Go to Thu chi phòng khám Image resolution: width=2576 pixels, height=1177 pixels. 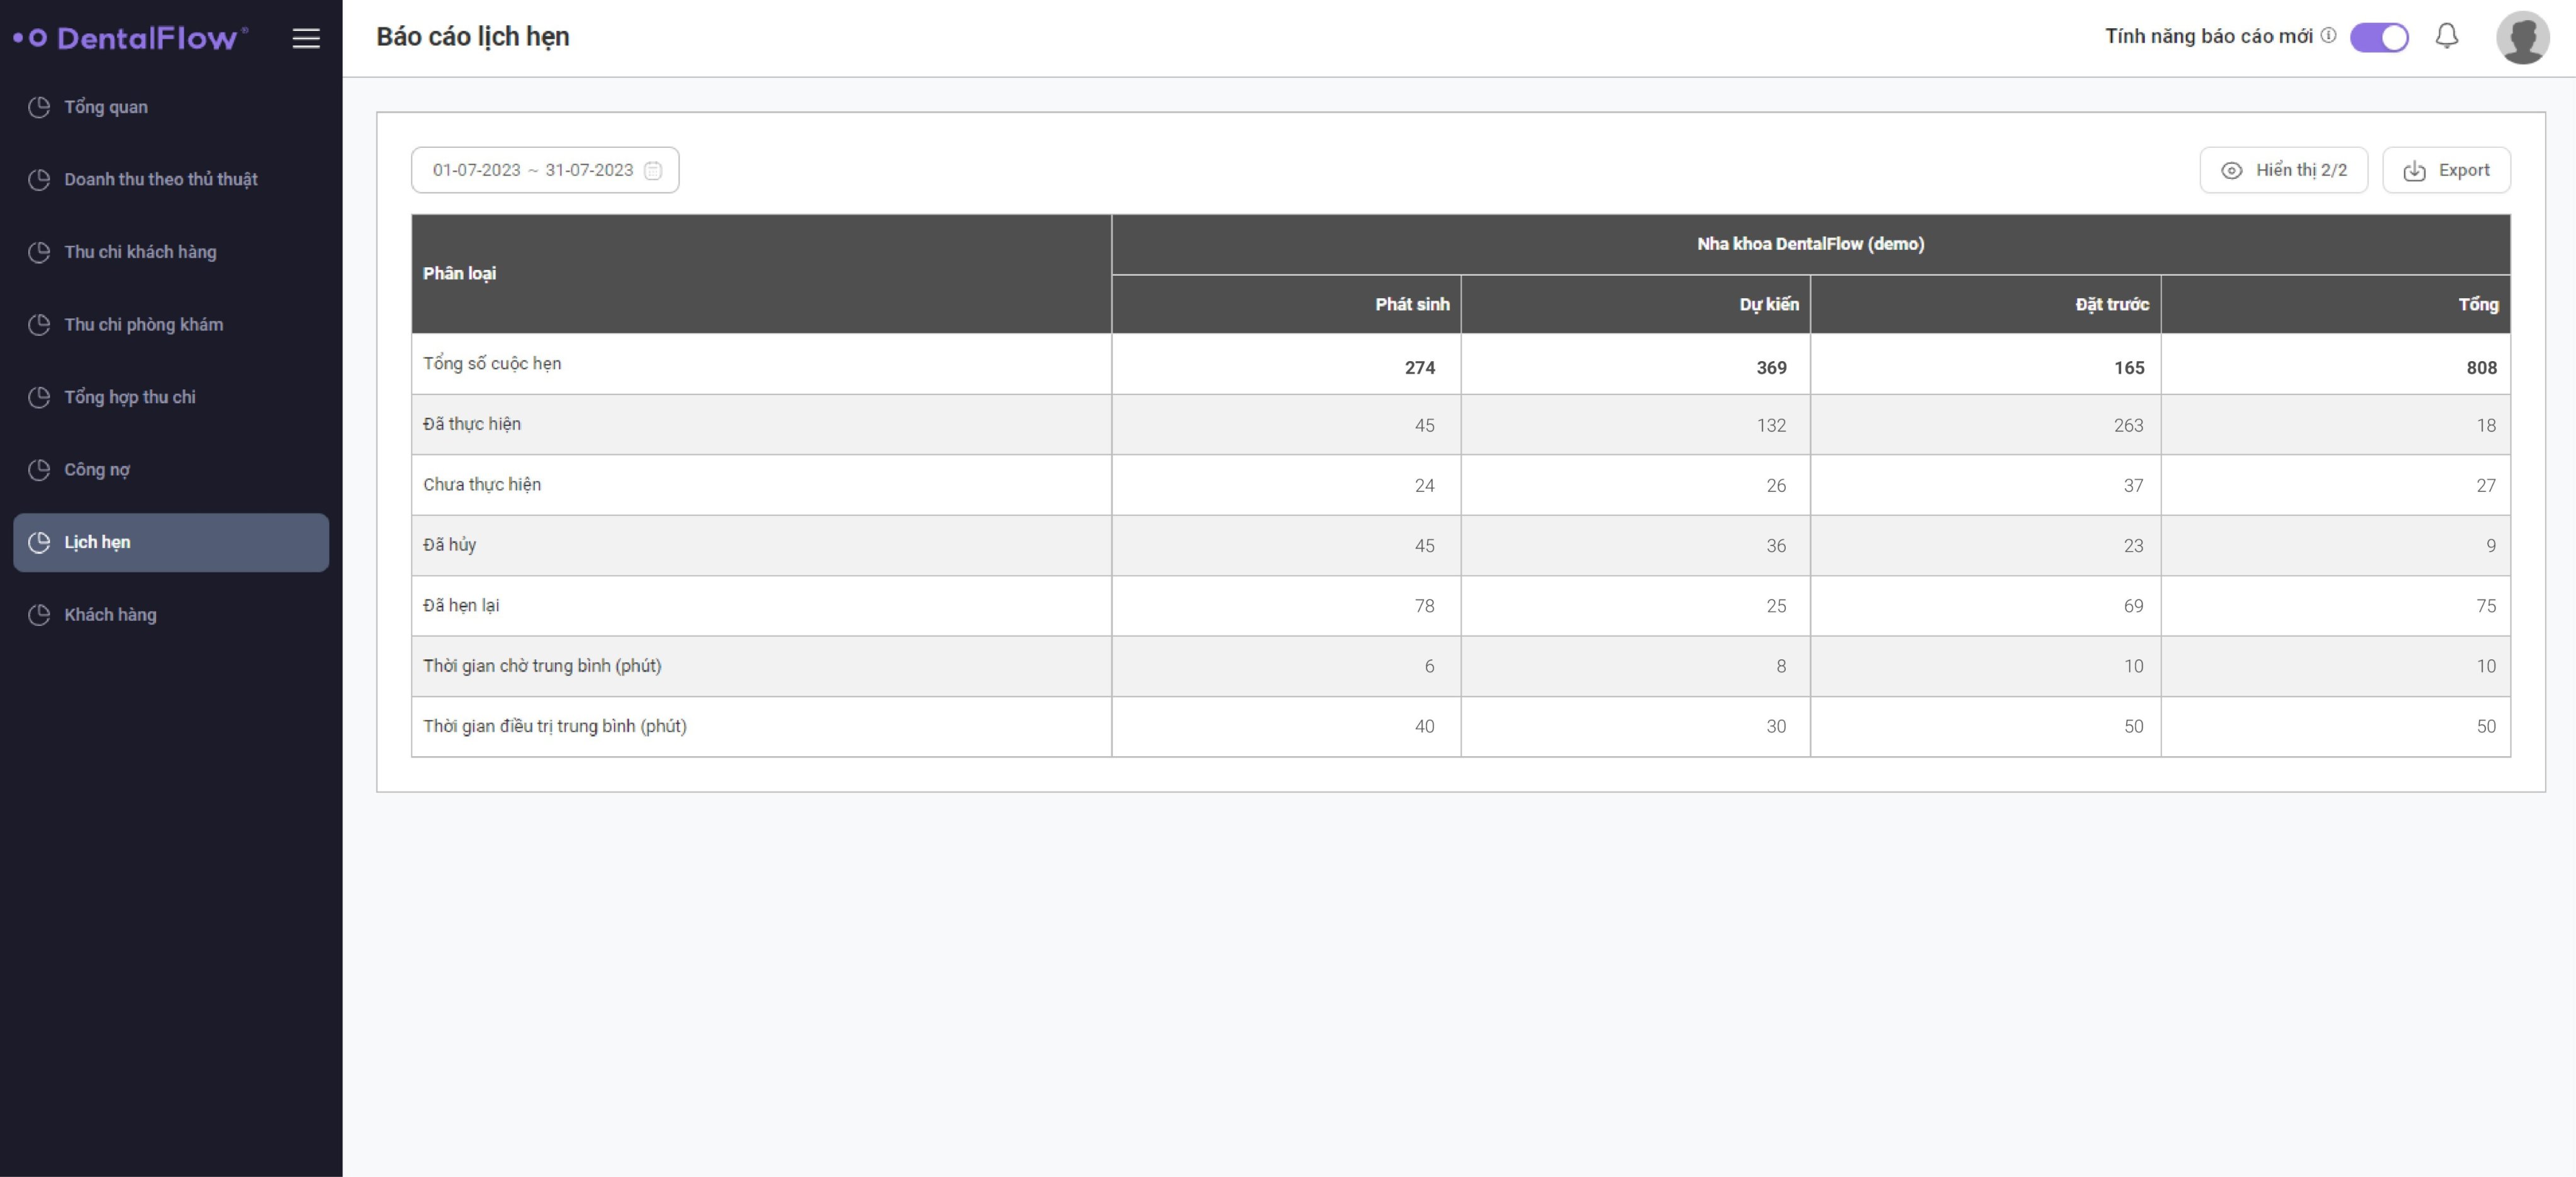pyautogui.click(x=171, y=325)
